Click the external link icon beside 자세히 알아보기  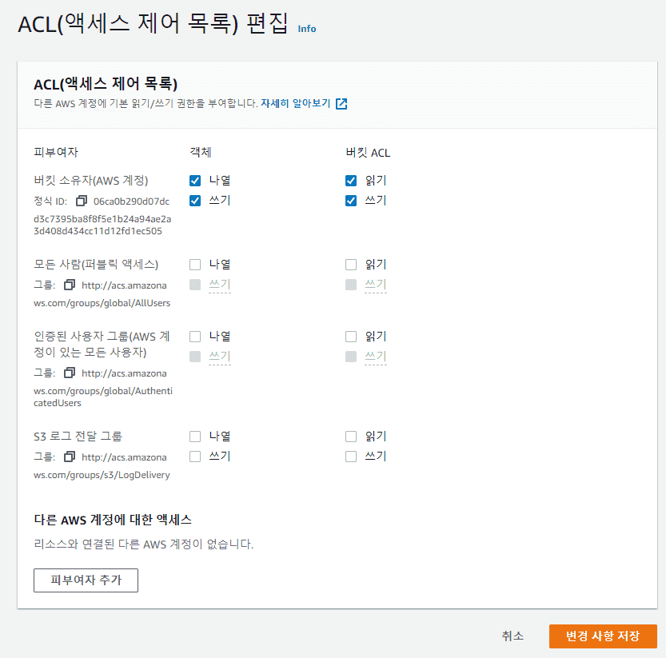(x=341, y=103)
